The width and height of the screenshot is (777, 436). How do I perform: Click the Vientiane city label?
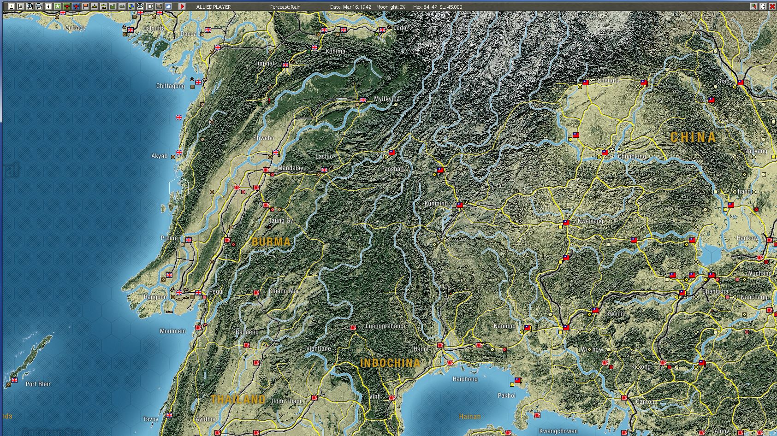(319, 349)
